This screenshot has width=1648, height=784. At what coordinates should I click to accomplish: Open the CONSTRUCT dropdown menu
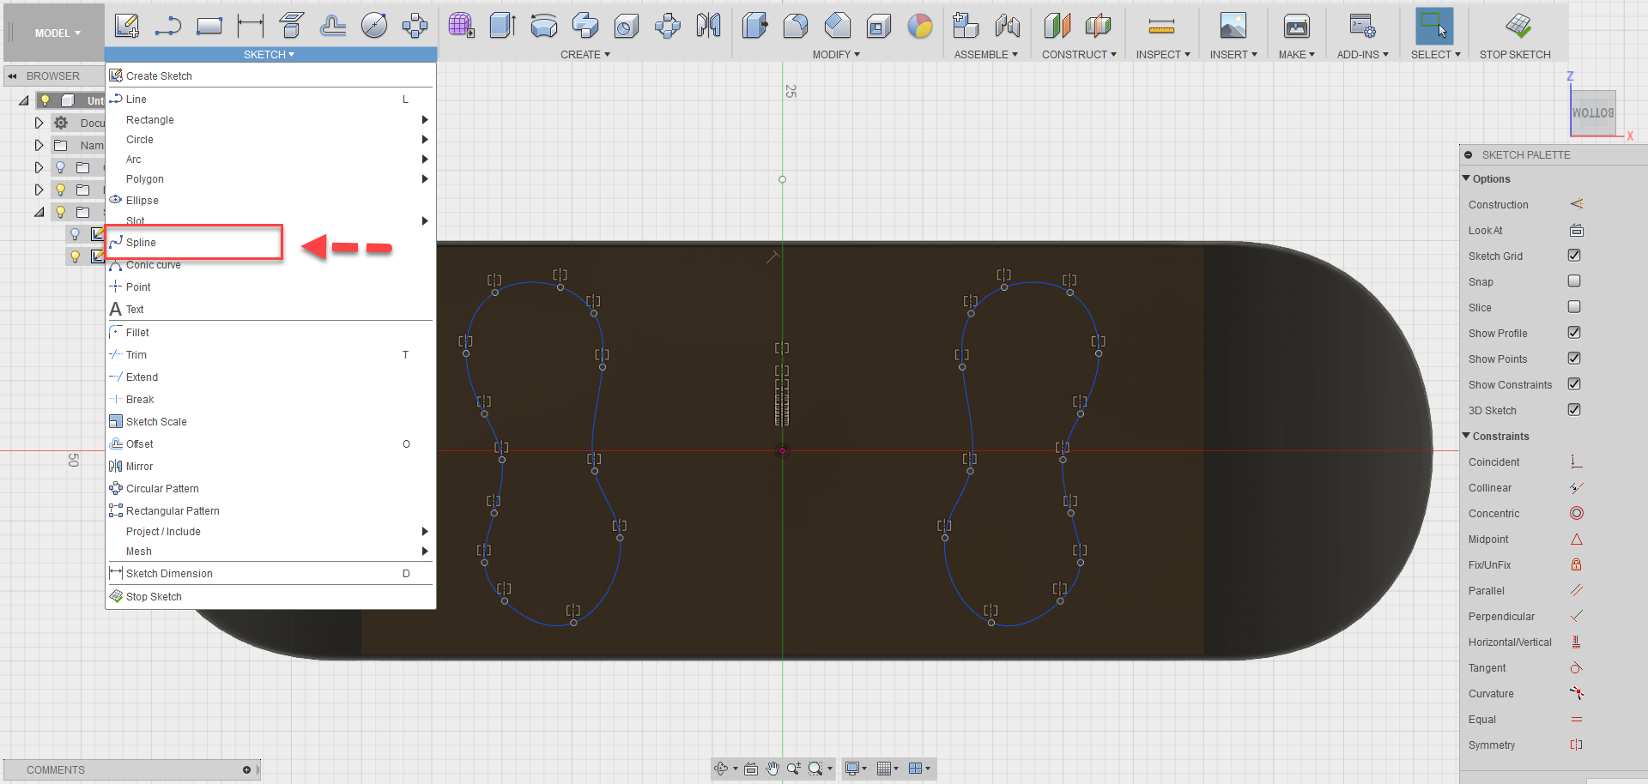click(x=1077, y=54)
